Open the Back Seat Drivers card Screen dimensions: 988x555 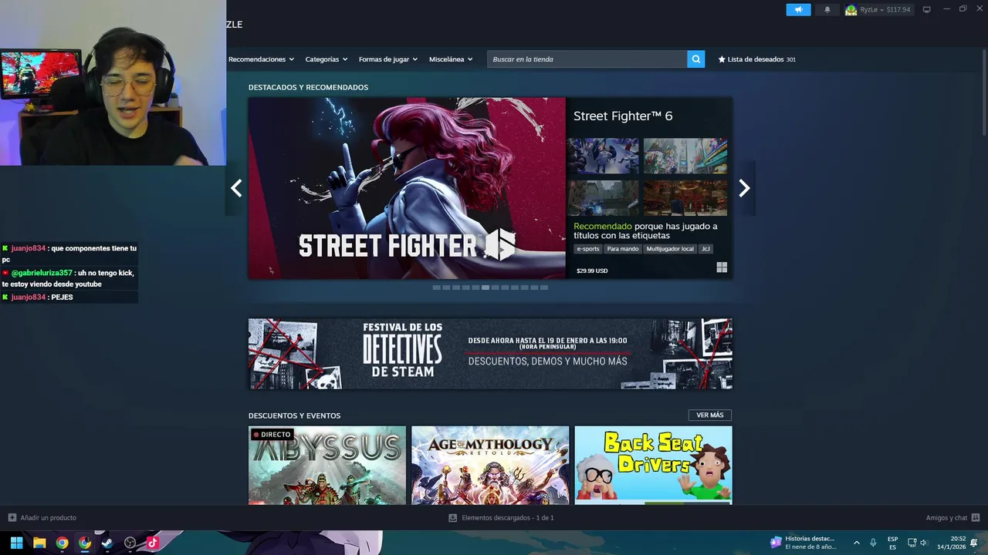[653, 466]
